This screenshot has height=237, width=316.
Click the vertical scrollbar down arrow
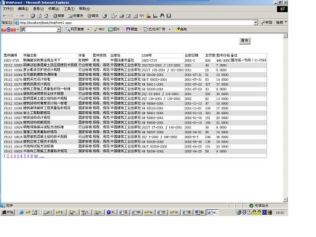[285, 199]
